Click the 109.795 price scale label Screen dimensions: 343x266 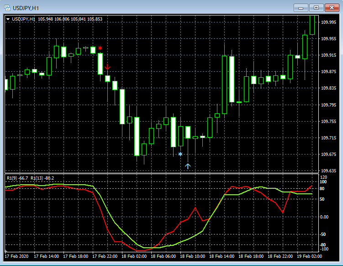[x=328, y=105]
